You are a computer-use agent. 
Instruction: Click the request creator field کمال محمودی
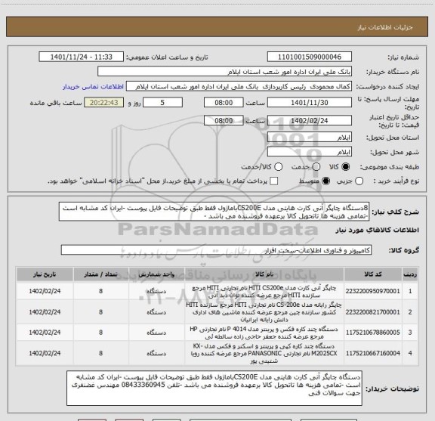[x=239, y=86]
